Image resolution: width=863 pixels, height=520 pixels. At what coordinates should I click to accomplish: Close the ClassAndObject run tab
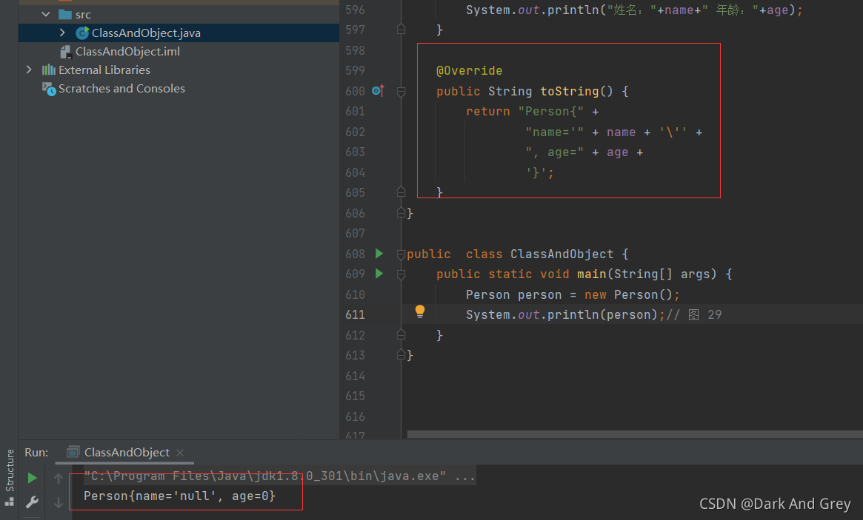(180, 453)
